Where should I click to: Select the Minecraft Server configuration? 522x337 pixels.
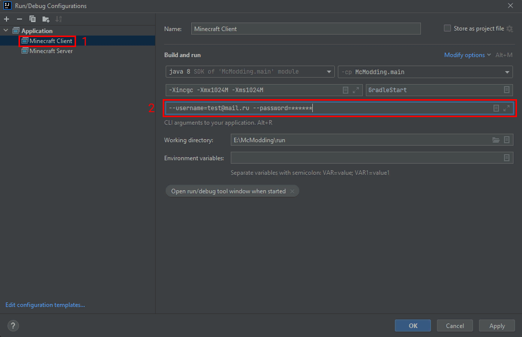(x=51, y=51)
